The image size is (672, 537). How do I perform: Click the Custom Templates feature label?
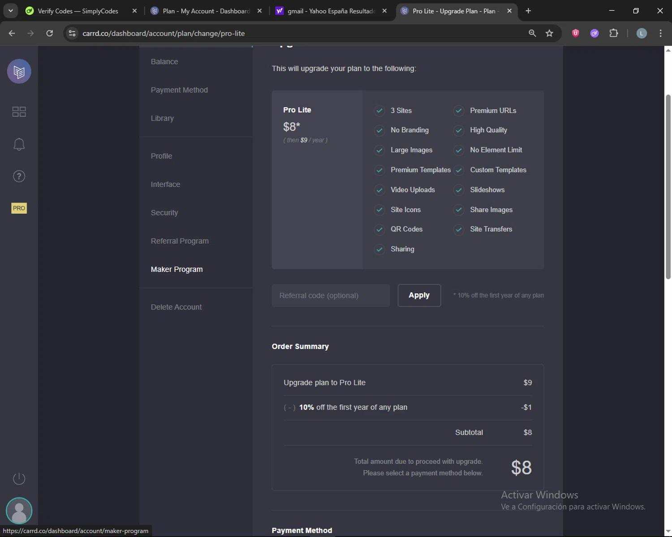pos(498,170)
